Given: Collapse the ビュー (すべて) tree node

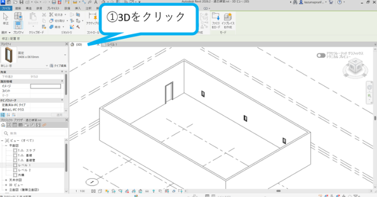Looking at the screenshot, I should pyautogui.click(x=2, y=140).
